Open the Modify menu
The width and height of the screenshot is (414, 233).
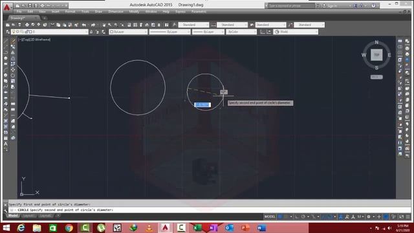[x=134, y=12]
